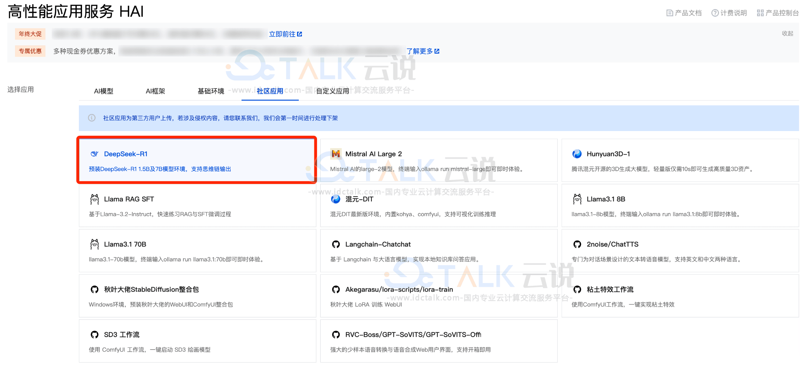Click the info icon in the blue notice bar
The image size is (800, 367).
[92, 118]
